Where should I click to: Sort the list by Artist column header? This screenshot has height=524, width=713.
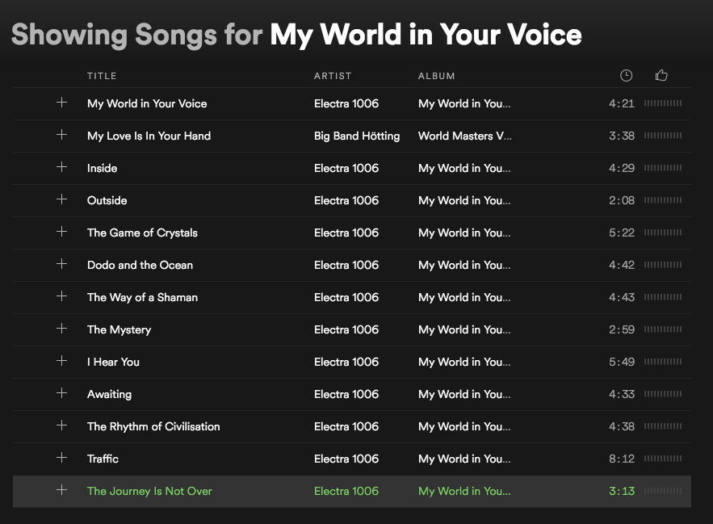click(333, 76)
